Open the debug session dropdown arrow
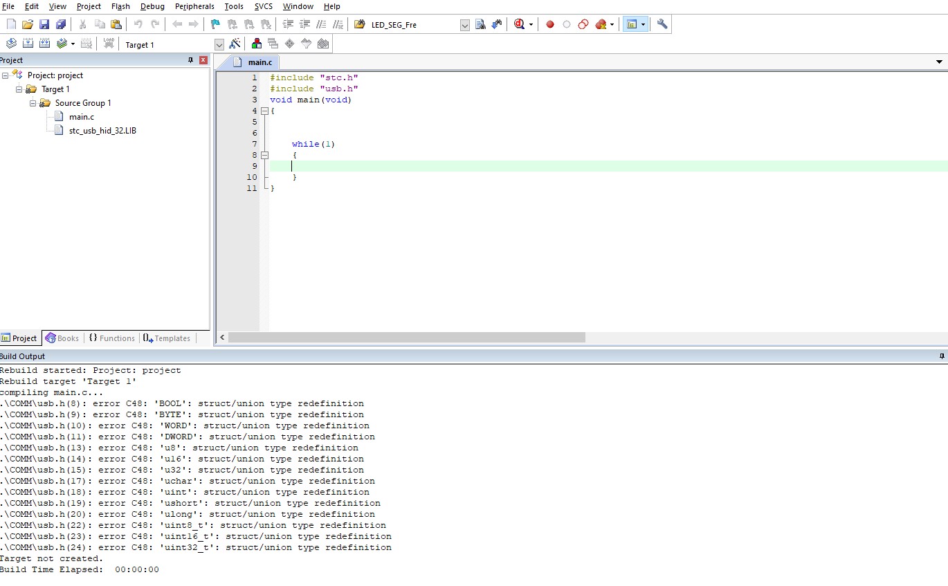948x586 pixels. pos(531,25)
